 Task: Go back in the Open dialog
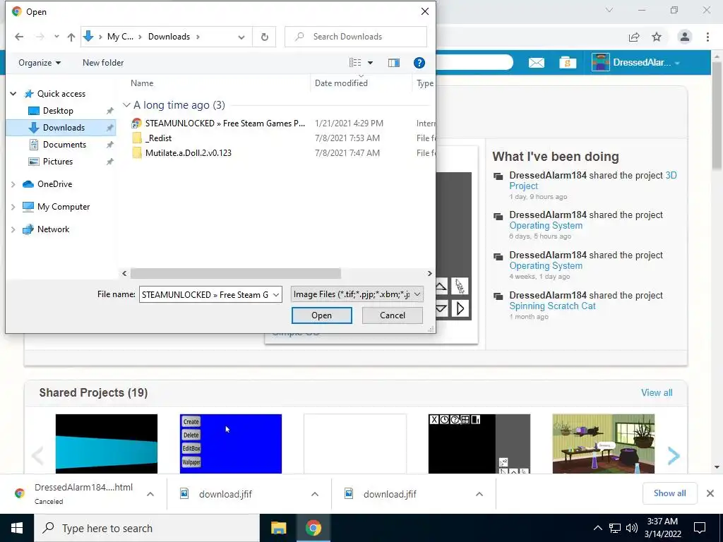tap(19, 37)
